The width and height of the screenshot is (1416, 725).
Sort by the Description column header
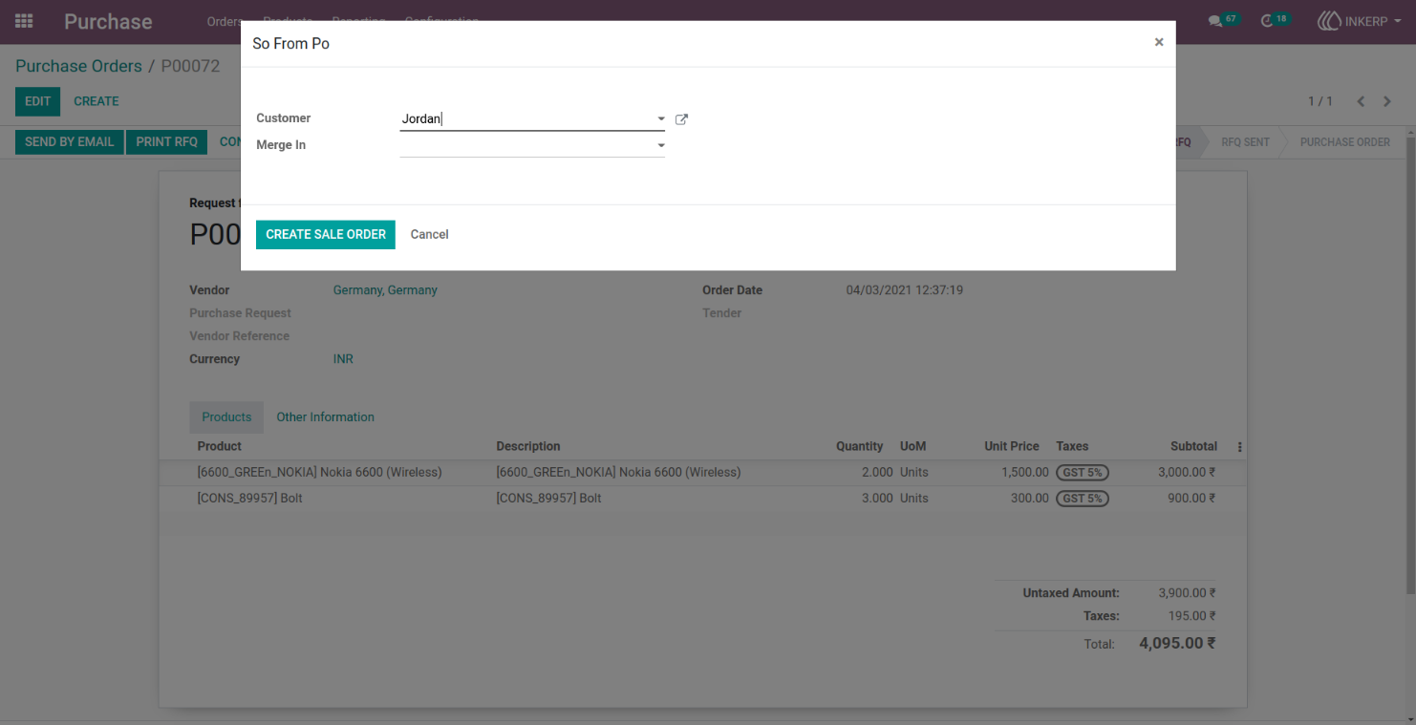(x=528, y=446)
